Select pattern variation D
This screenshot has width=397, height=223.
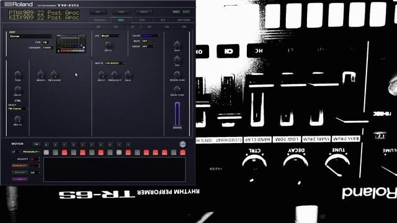coord(73,145)
